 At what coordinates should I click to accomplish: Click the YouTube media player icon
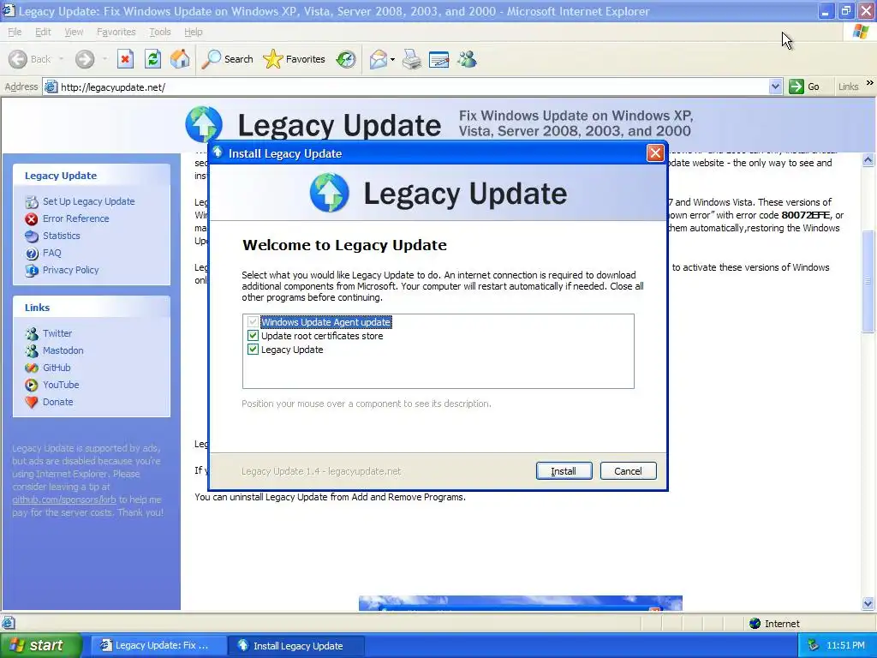(32, 385)
